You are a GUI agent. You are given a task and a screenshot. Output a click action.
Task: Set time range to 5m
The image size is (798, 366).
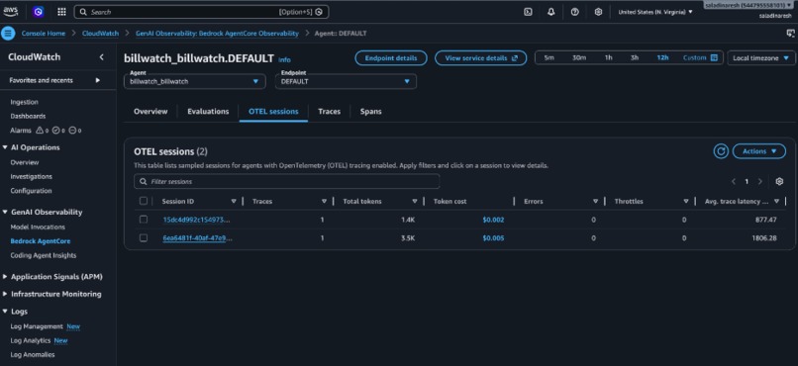pos(549,58)
